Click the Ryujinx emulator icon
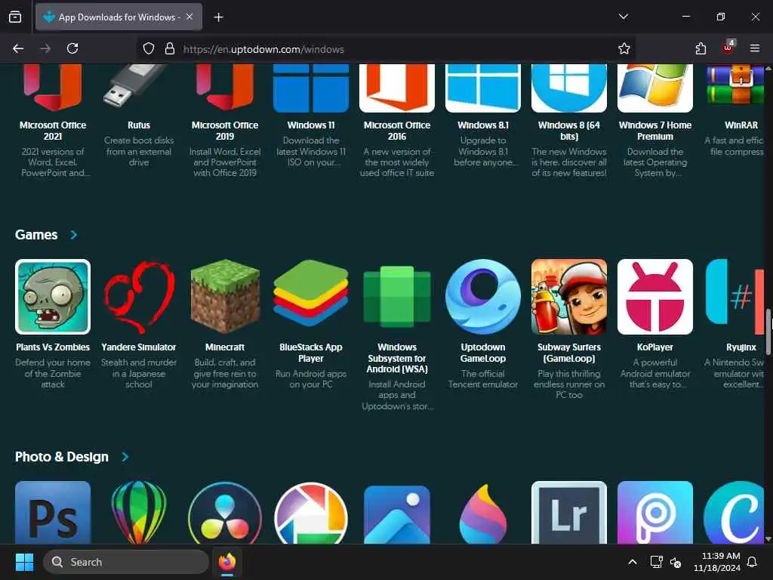 click(x=735, y=296)
